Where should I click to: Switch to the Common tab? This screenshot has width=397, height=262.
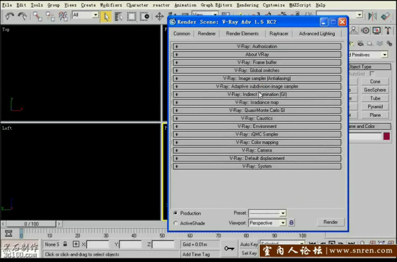[182, 34]
